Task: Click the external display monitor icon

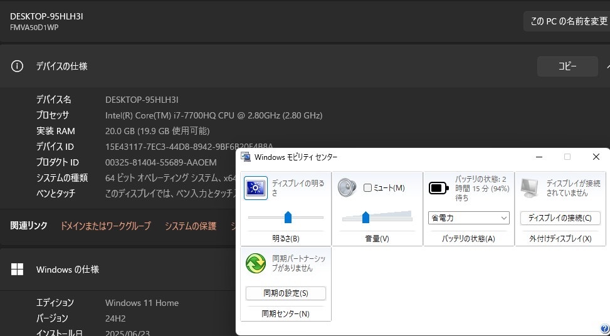Action: [x=530, y=188]
